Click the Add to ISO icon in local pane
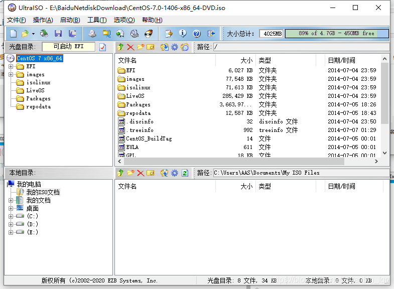 165,173
